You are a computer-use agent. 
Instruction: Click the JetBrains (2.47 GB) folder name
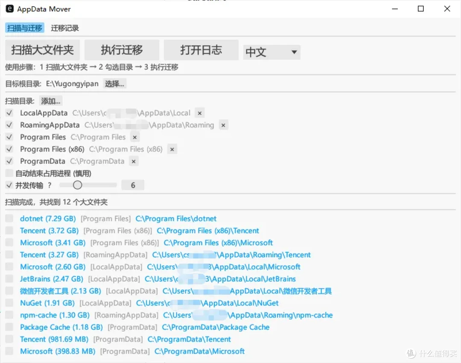[x=52, y=279]
